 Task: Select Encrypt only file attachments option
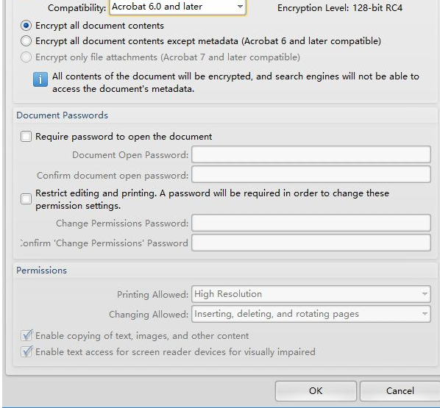(26, 57)
